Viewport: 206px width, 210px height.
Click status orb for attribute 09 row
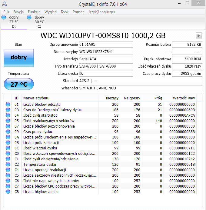8,132
